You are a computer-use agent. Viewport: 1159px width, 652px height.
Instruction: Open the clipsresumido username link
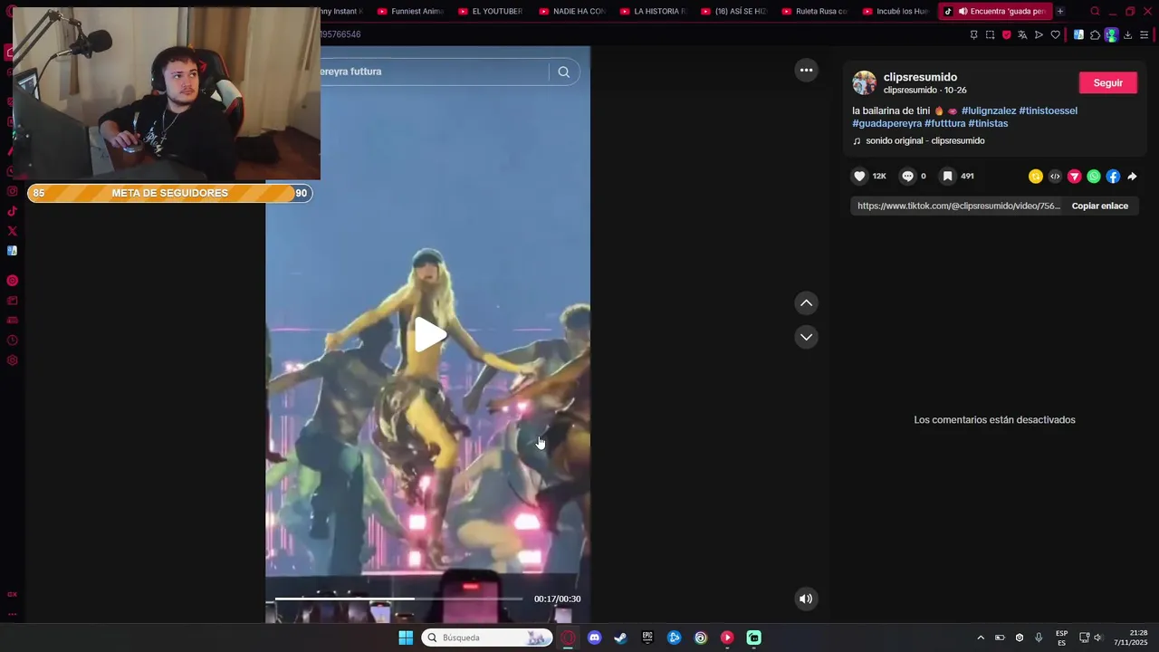coord(920,77)
